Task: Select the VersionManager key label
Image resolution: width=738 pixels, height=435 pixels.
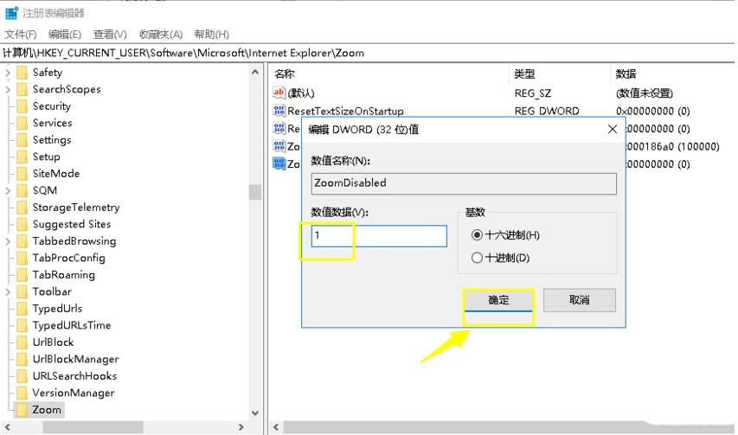Action: click(x=74, y=393)
